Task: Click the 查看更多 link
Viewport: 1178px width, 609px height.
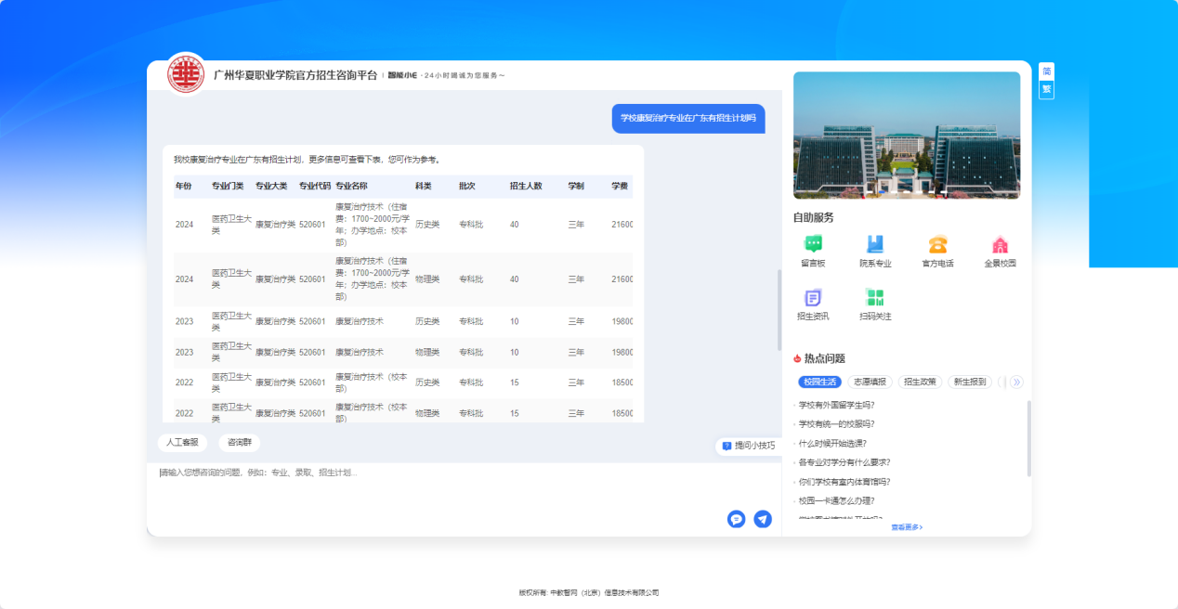Action: click(907, 527)
